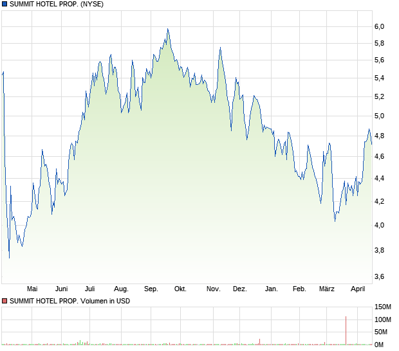Image resolution: width=399 pixels, height=351 pixels.
Task: Click the 'Aug.' month label
Action: coord(121,289)
